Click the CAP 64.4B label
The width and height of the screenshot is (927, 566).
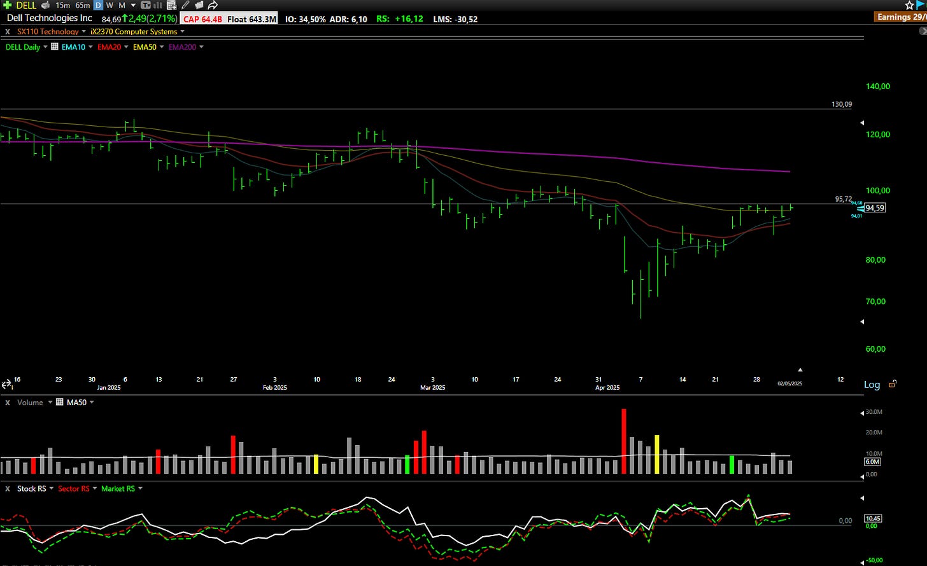point(203,19)
